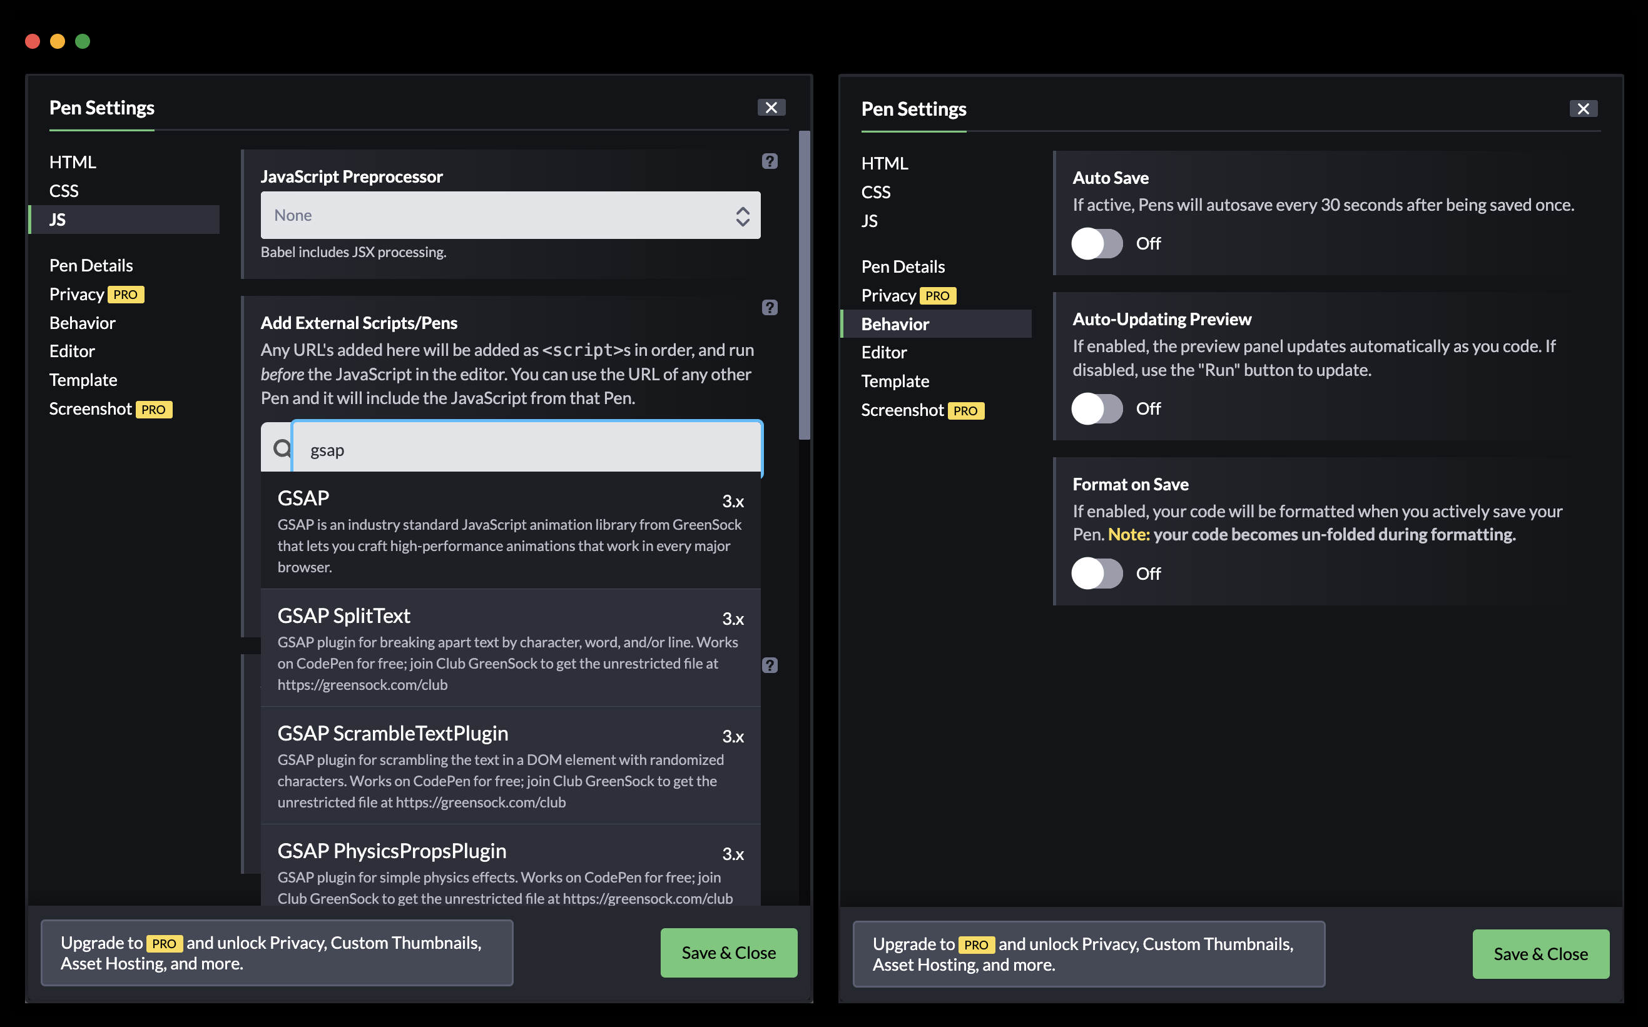Toggle Auto-Updating Preview switch
Image resolution: width=1648 pixels, height=1027 pixels.
(x=1096, y=409)
